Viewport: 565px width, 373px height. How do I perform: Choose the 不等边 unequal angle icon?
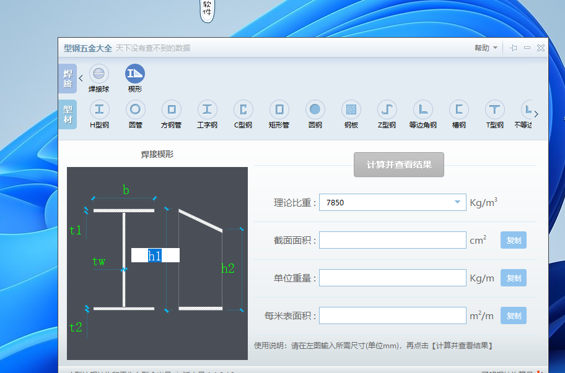click(x=527, y=109)
